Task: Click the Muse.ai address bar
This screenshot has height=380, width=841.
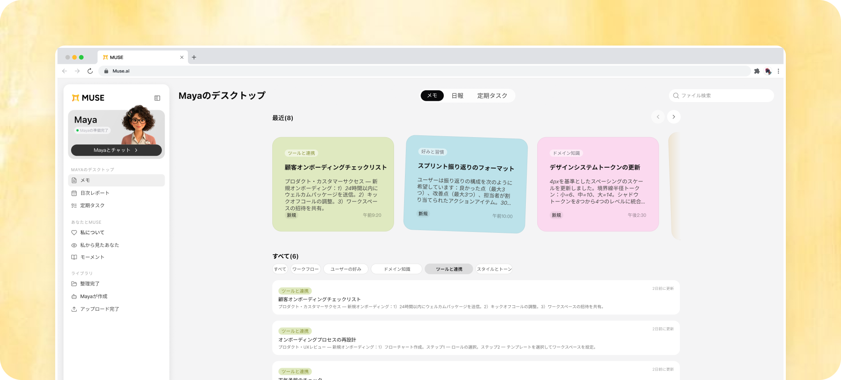Action: coord(425,71)
